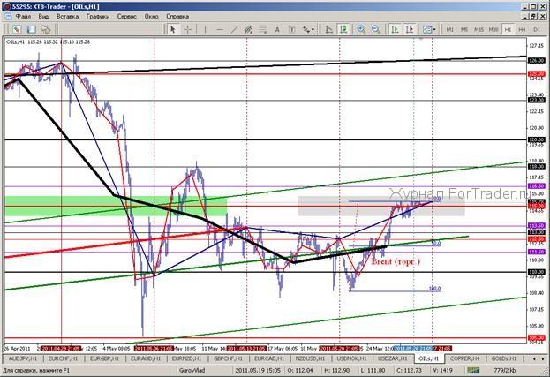Open the Сервис menu
The image size is (550, 377).
pos(127,16)
